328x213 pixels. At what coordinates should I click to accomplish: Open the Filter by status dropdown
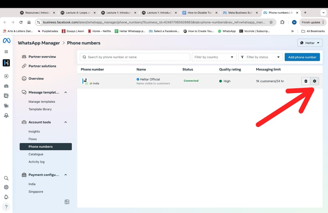click(x=260, y=57)
